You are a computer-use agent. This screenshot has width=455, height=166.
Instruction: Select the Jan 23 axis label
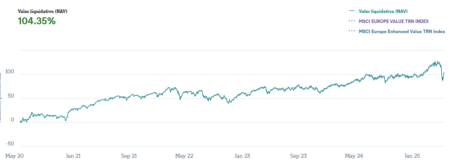coord(242,156)
